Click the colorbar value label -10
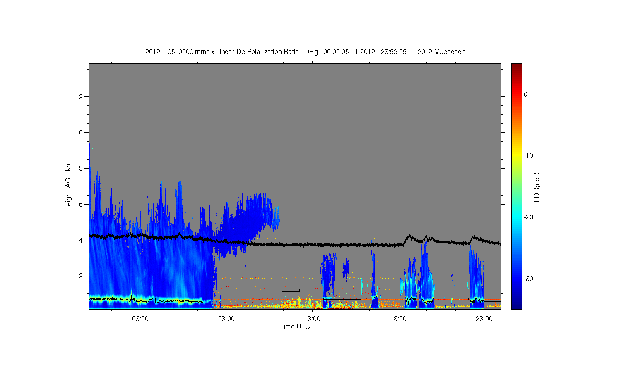Viewport: 621px width, 372px height. point(528,156)
